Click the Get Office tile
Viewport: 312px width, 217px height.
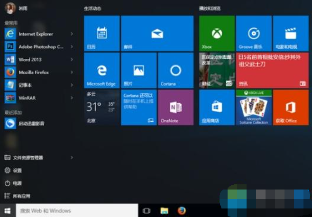point(291,108)
